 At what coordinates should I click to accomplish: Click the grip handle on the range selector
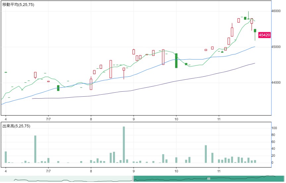(x=209, y=179)
